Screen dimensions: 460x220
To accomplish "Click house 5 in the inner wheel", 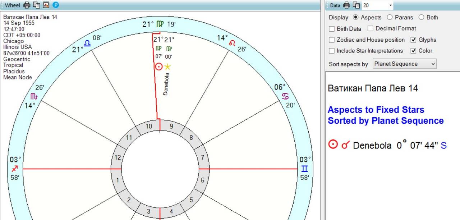I will [191, 200].
